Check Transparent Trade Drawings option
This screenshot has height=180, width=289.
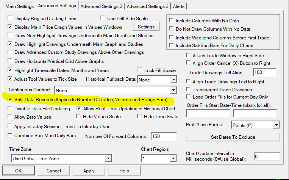tap(189, 90)
